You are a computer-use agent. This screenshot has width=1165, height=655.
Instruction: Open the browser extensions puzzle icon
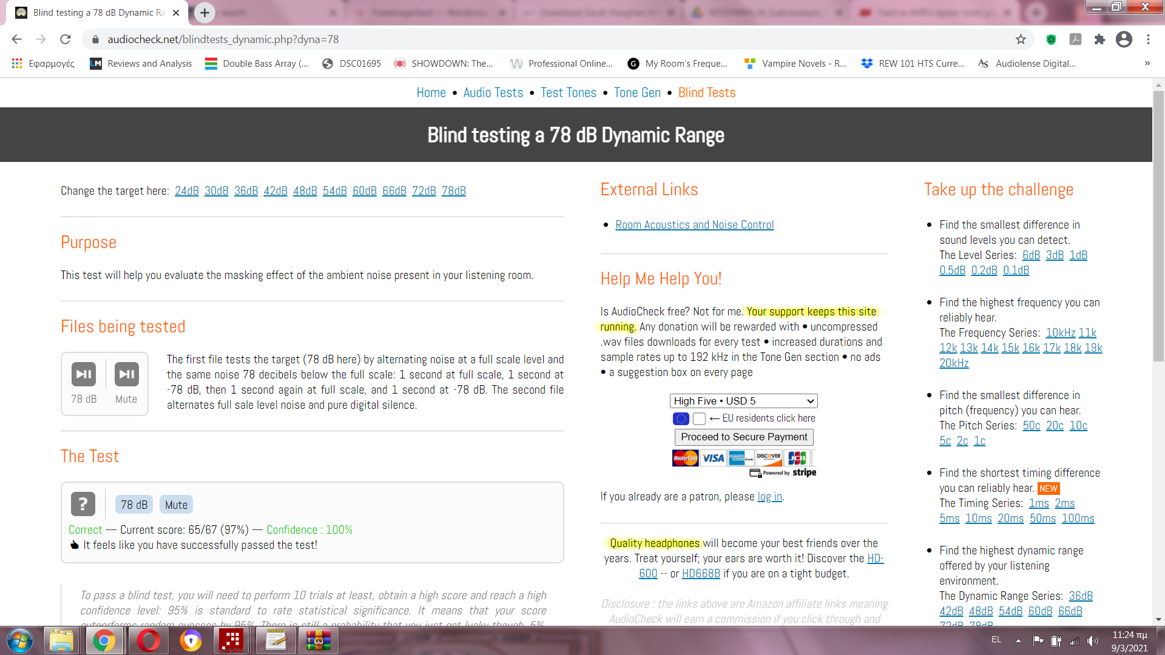[x=1099, y=39]
